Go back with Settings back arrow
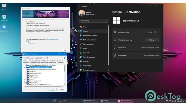Image resolution: width=186 pixels, height=106 pixels. coord(79,7)
